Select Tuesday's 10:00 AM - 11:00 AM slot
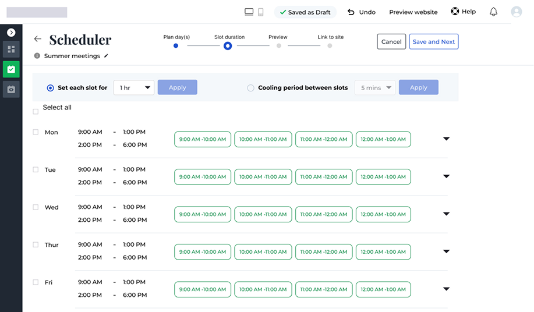Screen dimensions: 534x312 [263, 177]
